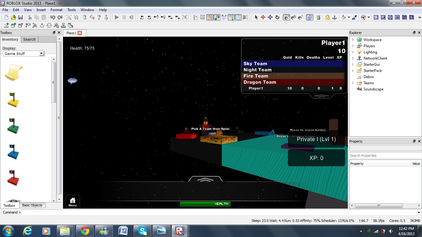Click the New file icon

pyautogui.click(x=6, y=17)
